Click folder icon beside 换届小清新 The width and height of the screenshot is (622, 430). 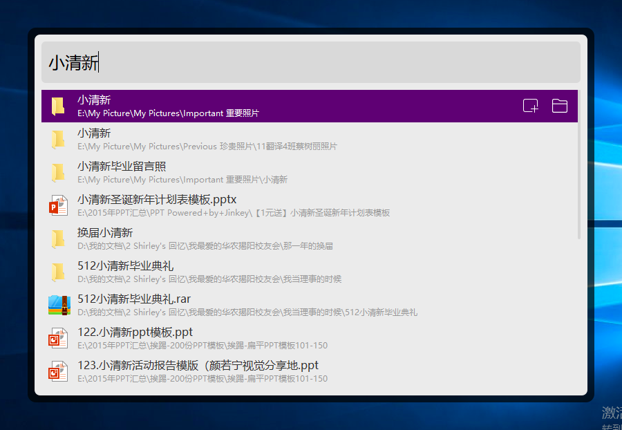click(58, 239)
